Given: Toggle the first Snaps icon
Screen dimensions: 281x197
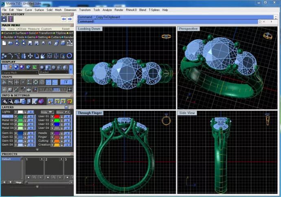Looking at the screenshot, I should point(4,82).
